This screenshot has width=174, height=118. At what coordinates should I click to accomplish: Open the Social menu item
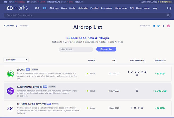pyautogui.click(x=72, y=8)
